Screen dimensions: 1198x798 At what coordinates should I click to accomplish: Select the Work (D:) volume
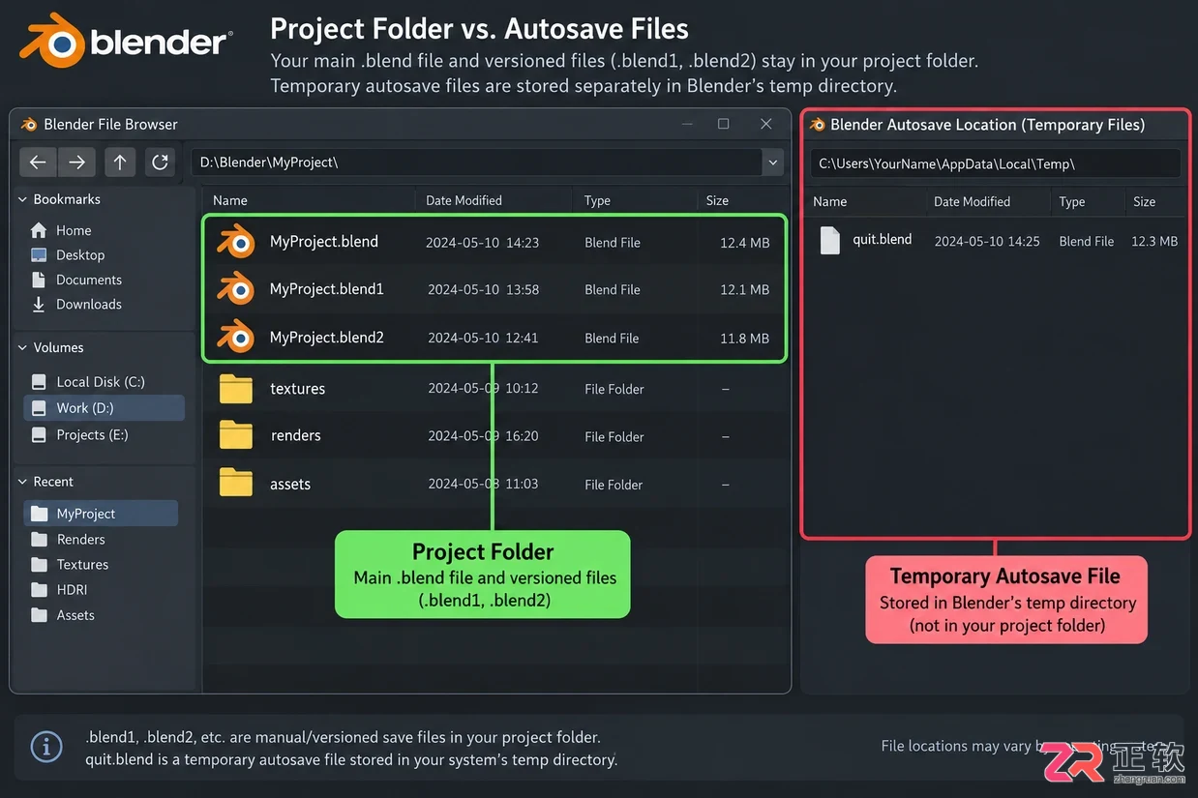104,408
